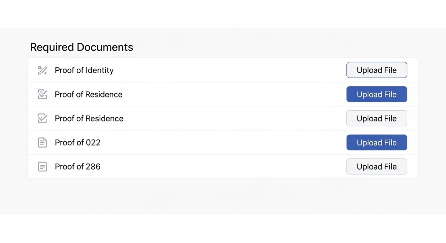Click the document icon beside Proof of 022

point(42,142)
